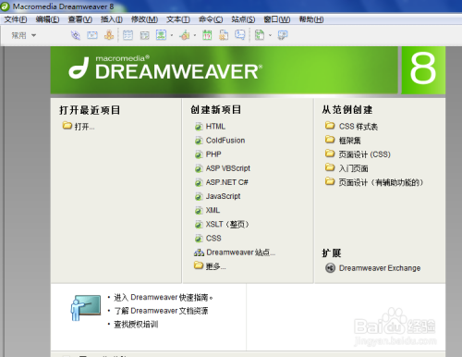
Task: Open the 框架集 samples
Action: tap(349, 141)
